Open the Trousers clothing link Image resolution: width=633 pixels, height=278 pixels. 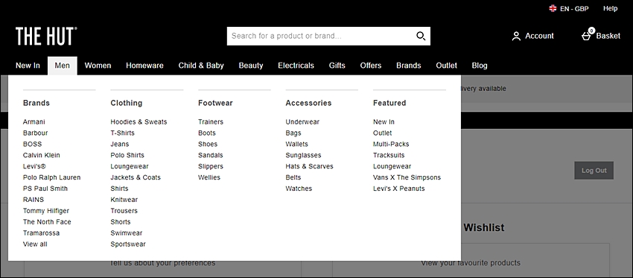(x=124, y=211)
